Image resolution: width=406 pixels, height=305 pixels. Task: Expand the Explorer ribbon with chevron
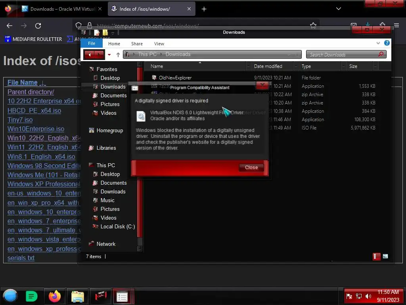(378, 43)
